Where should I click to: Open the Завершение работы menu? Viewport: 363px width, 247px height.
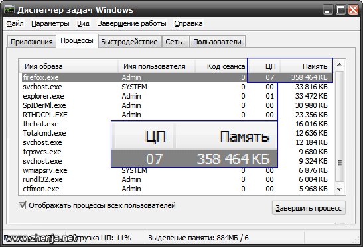(132, 23)
